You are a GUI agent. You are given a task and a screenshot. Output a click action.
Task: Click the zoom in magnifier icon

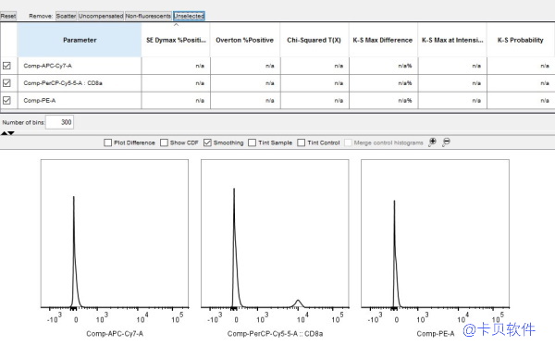(432, 142)
